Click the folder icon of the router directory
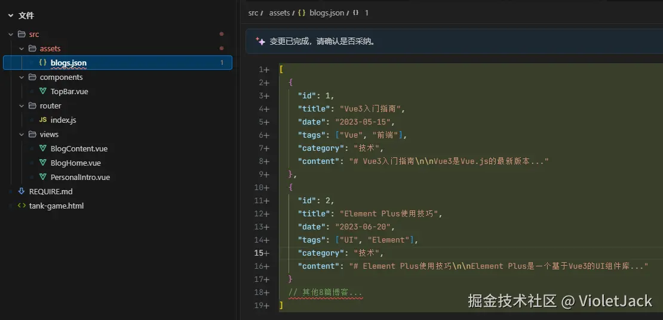 (x=32, y=105)
